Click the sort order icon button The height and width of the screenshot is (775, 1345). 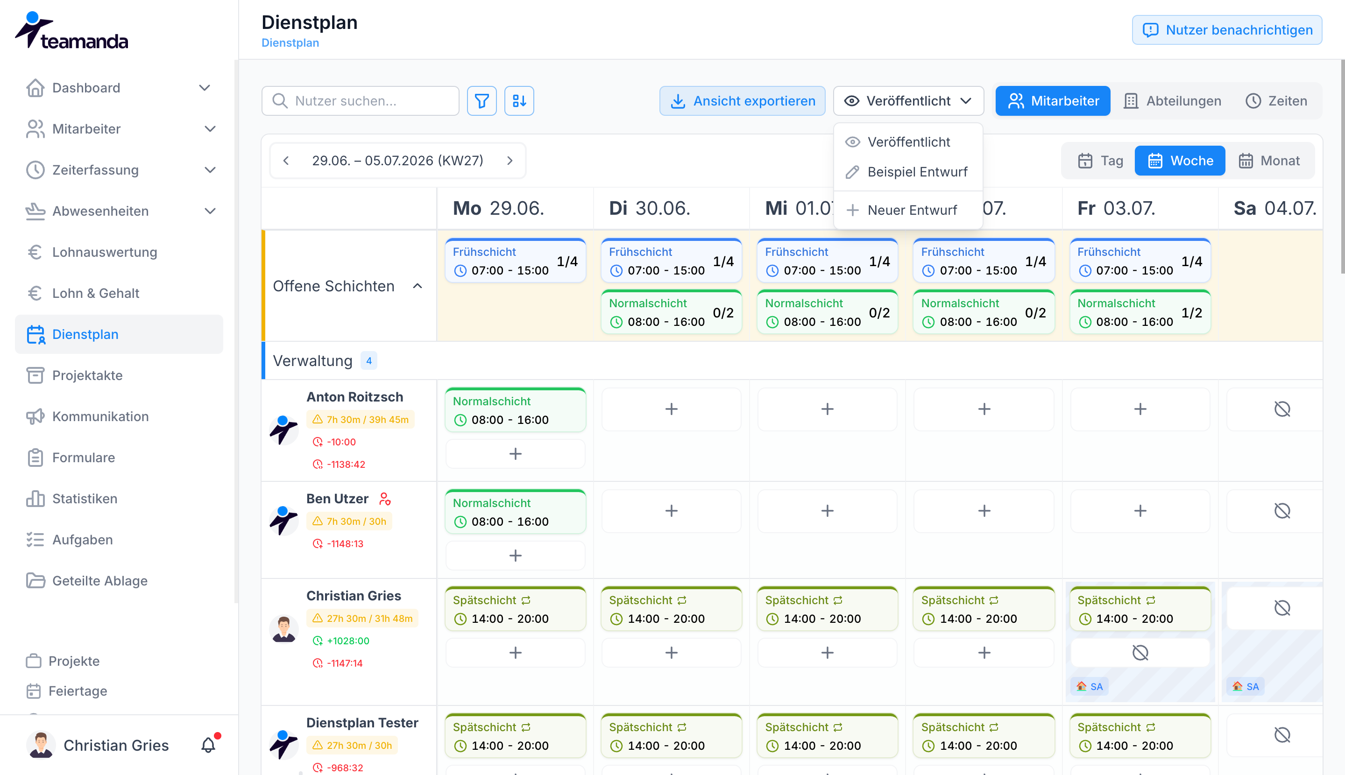click(519, 100)
